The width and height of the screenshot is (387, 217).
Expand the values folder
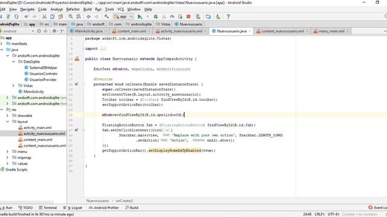click(x=7, y=163)
